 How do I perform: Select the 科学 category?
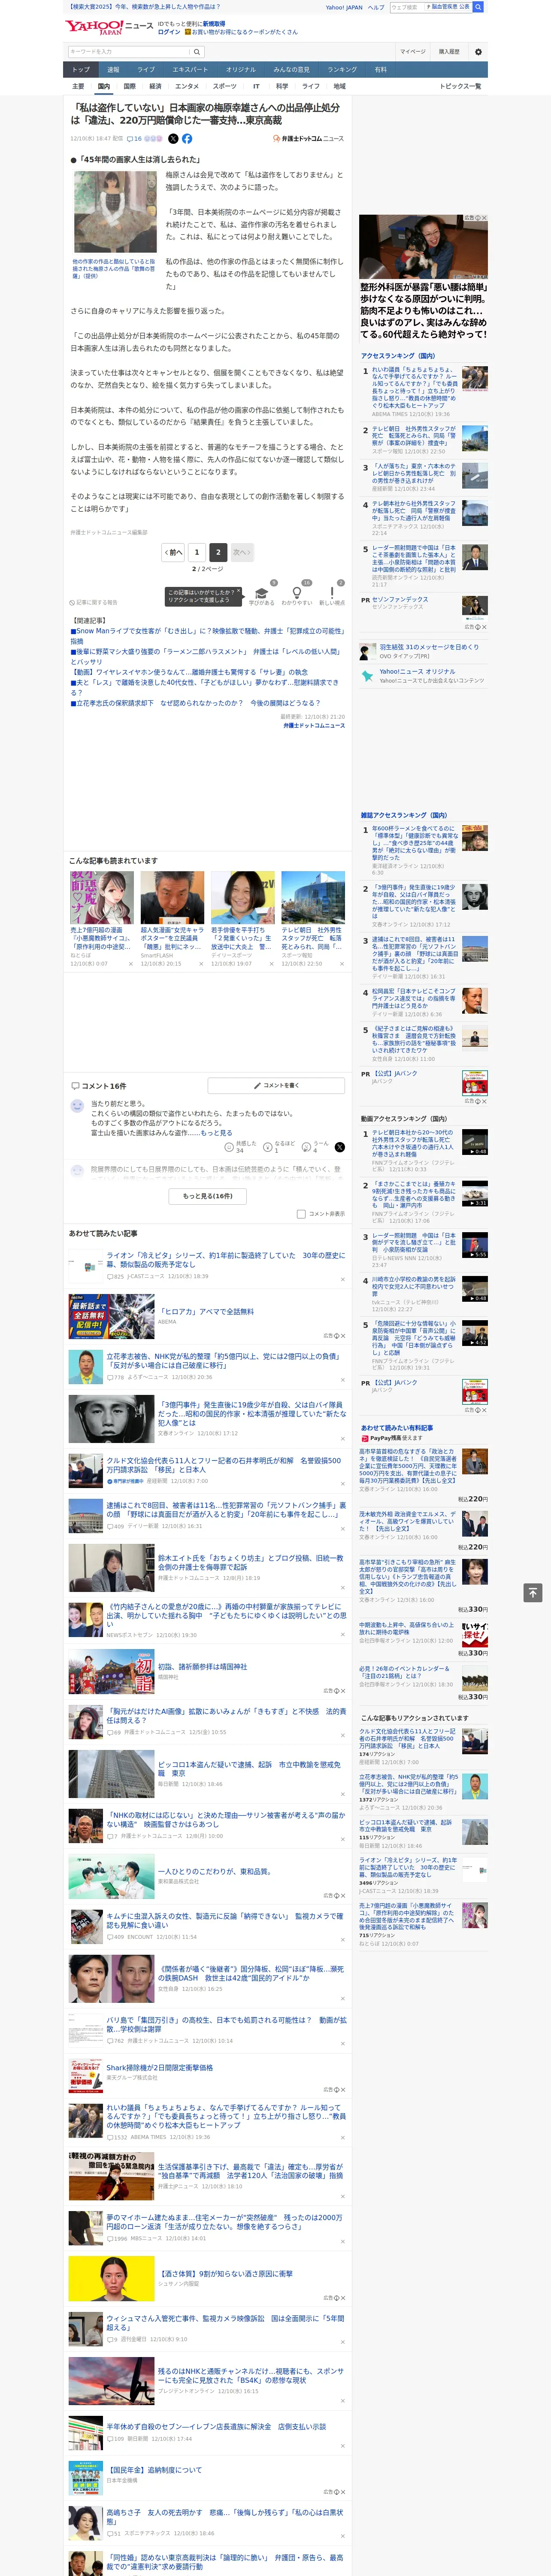point(282,86)
